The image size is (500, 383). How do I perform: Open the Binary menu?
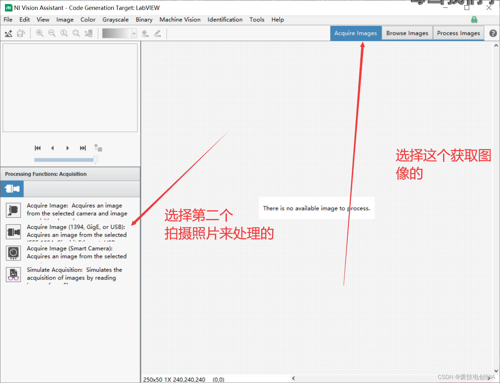pos(144,20)
